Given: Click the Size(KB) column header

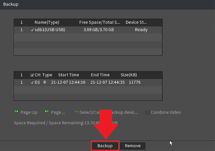Looking at the screenshot, I should 129,75.
